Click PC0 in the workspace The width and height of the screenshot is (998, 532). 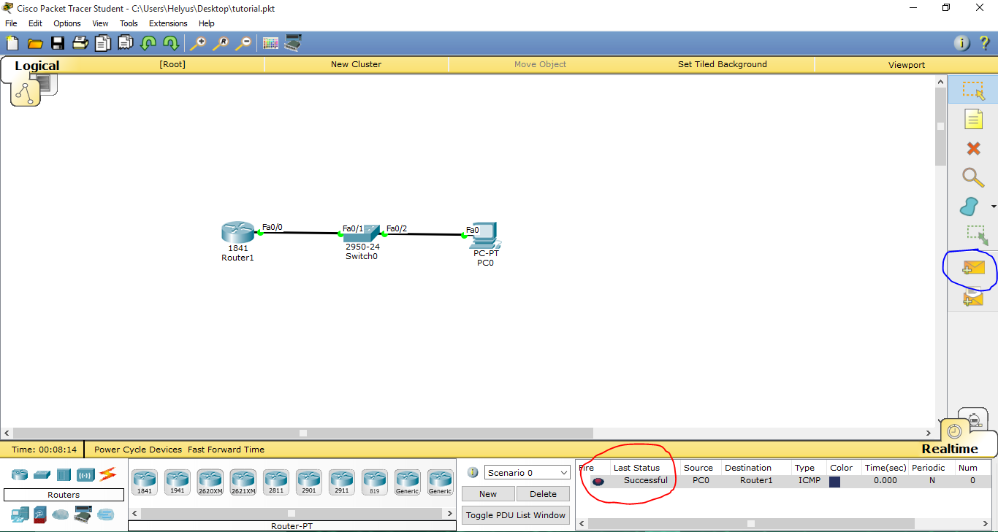(x=485, y=235)
